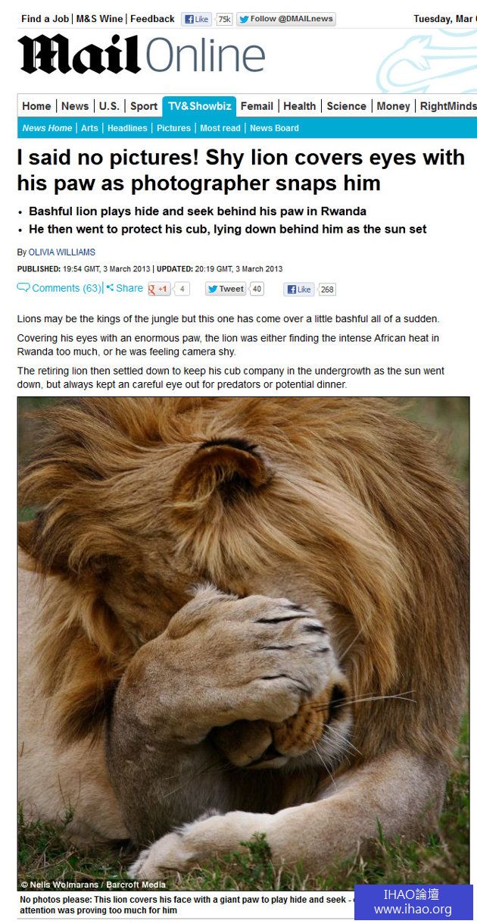Open the TV&Showbiz tab

tap(200, 106)
